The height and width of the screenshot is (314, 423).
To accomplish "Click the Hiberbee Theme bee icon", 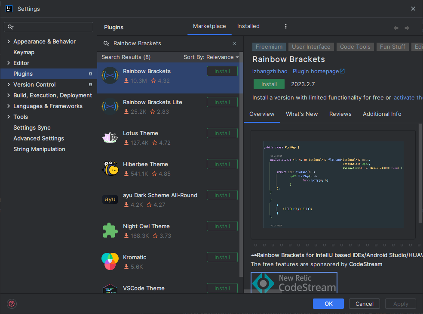I will coord(110,168).
